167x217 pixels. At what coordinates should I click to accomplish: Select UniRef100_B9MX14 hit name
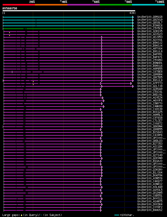(x=150, y=66)
